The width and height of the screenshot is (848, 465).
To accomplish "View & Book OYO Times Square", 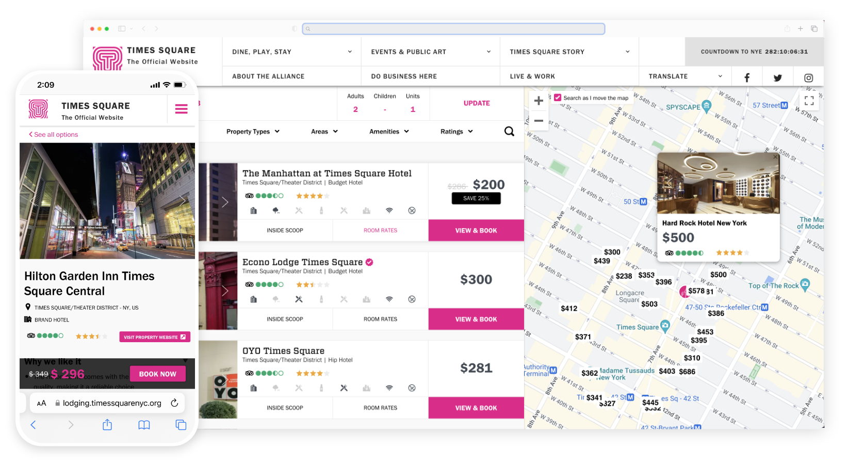I will click(476, 408).
